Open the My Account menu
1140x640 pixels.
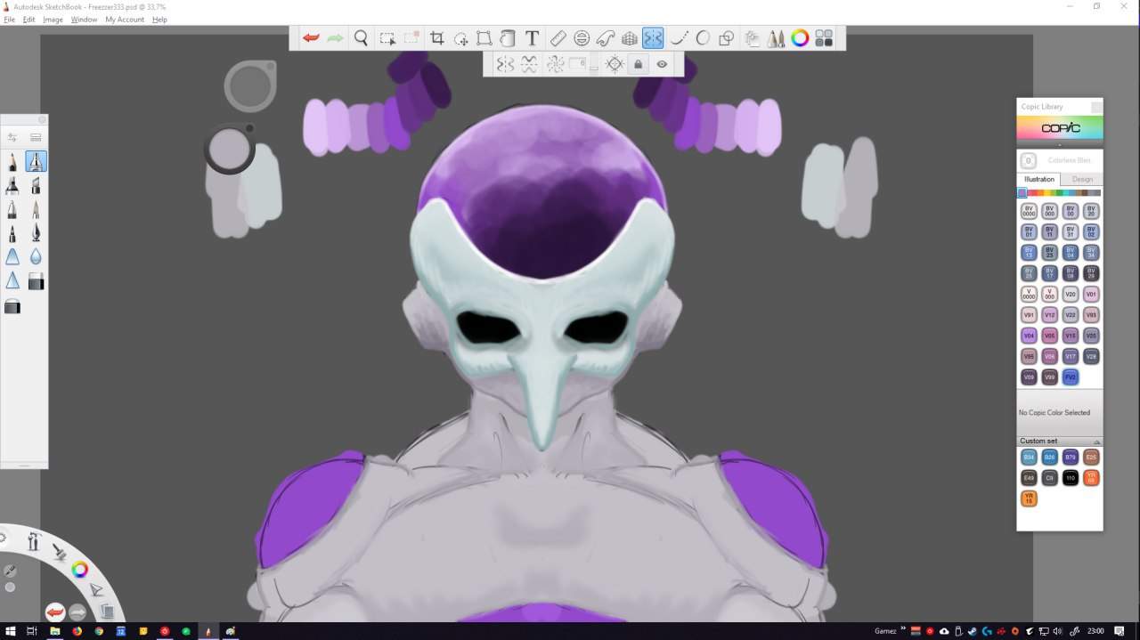coord(125,20)
